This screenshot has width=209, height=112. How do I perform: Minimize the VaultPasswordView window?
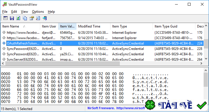coord(176,5)
